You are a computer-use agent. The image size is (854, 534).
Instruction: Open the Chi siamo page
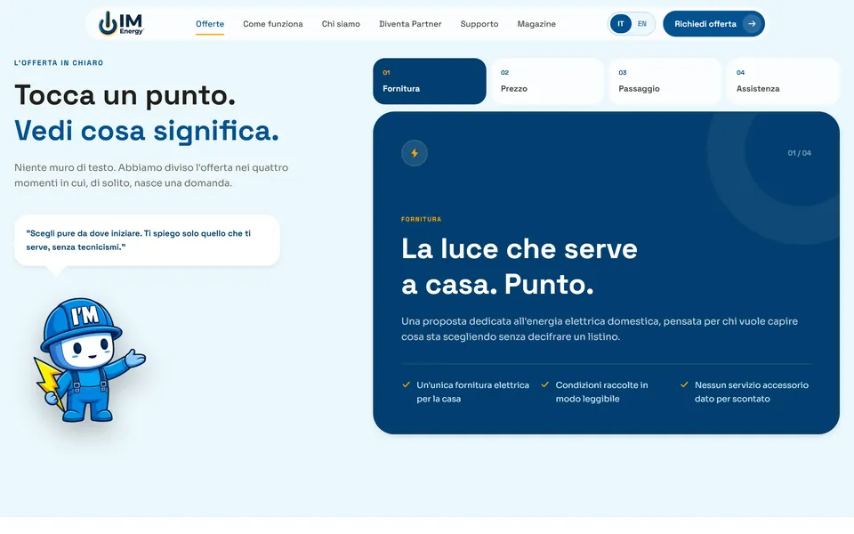pyautogui.click(x=341, y=24)
